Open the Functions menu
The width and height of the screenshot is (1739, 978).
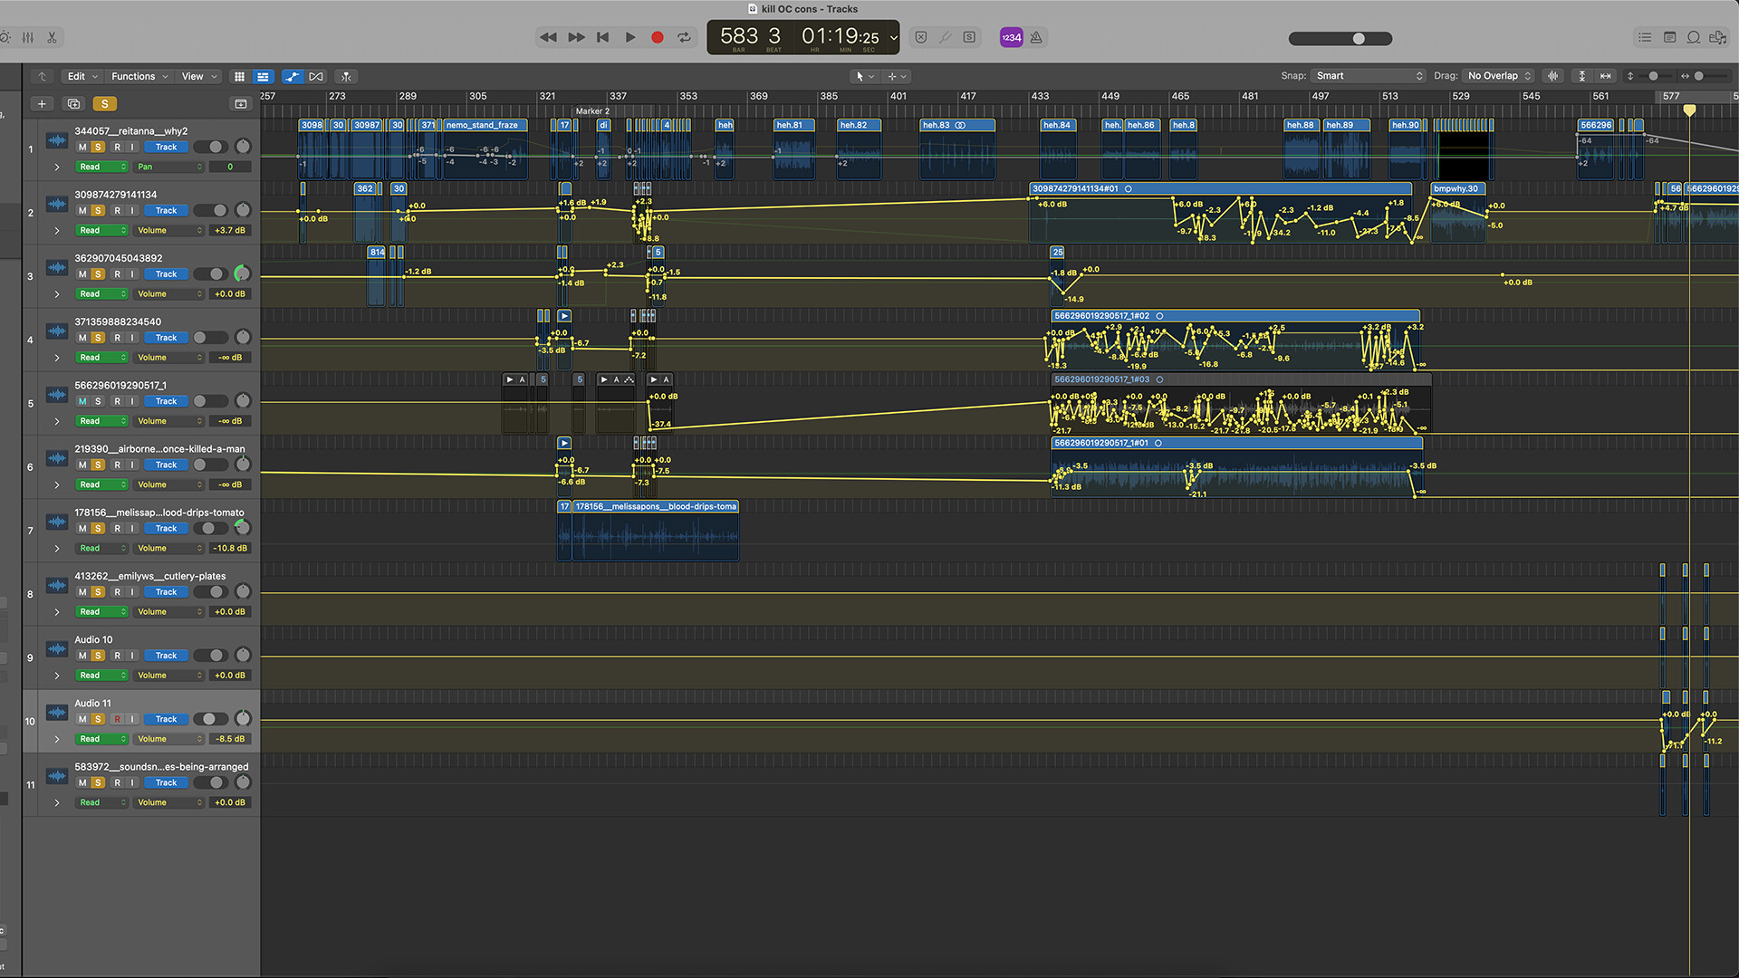[138, 76]
